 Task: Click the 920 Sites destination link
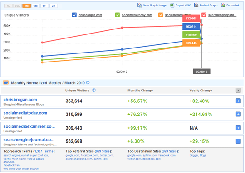pyautogui.click(x=170, y=151)
